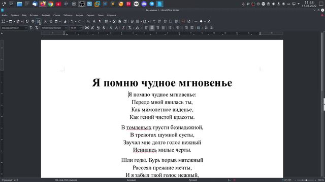Viewport: 325px width, 182px height.
Task: Open the paragraph style dropdown
Action: (26, 28)
